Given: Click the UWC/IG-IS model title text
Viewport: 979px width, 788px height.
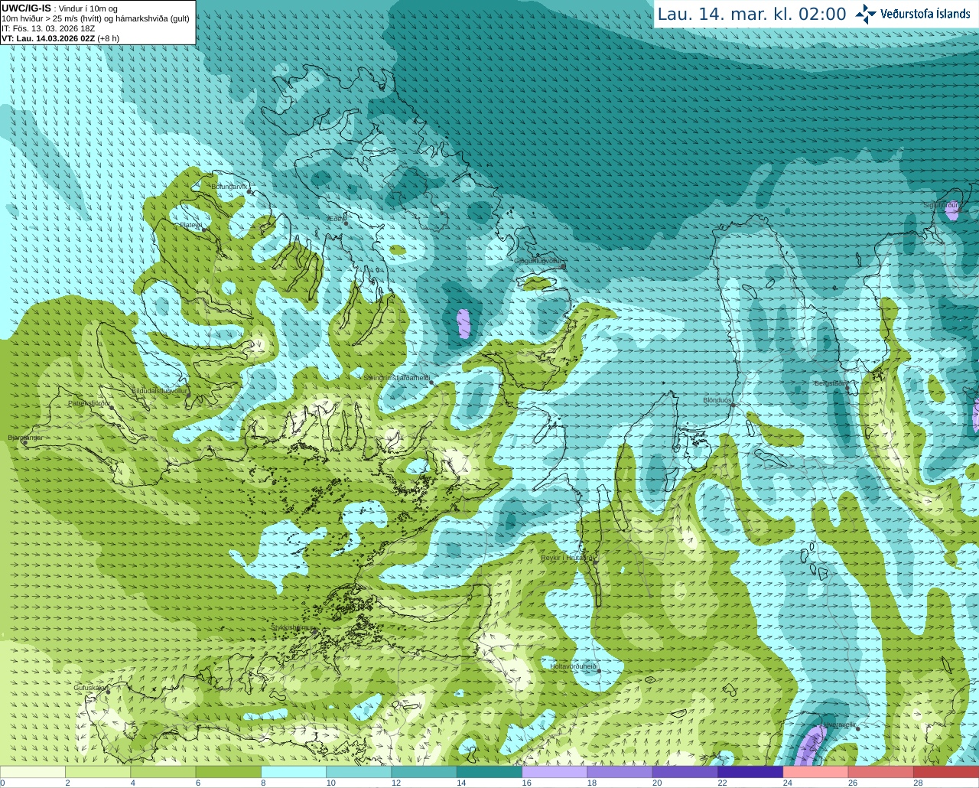Looking at the screenshot, I should pos(26,8).
